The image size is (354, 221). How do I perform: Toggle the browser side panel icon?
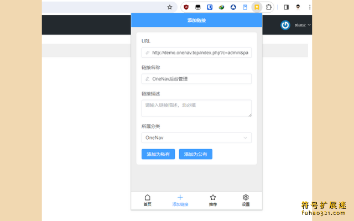[x=287, y=7]
